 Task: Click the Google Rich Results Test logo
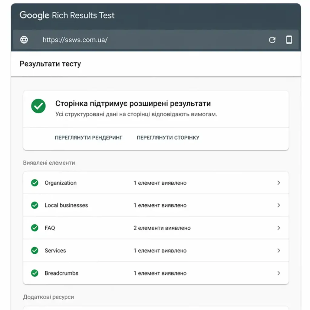point(67,15)
